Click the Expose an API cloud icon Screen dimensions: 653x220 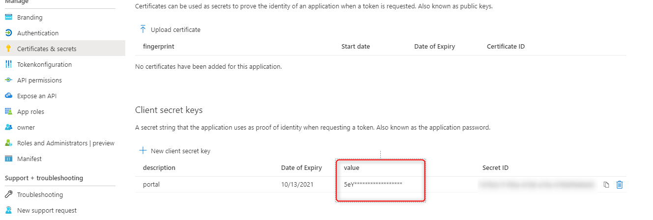(8, 96)
